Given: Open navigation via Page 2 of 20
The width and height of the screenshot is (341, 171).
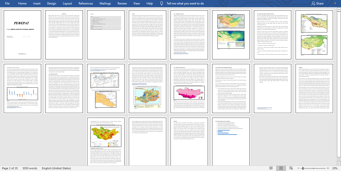Looking at the screenshot, I should [x=10, y=168].
